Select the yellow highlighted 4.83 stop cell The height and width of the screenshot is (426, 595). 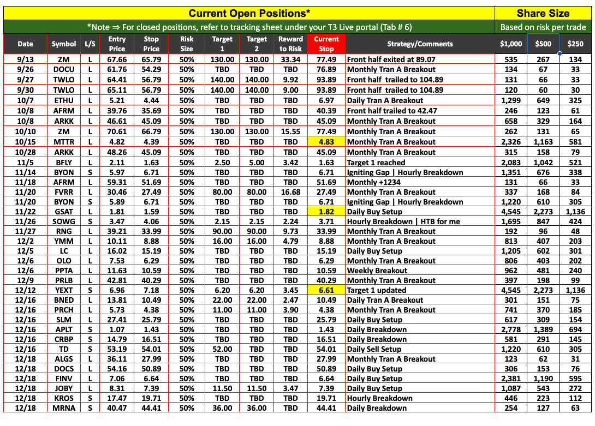coord(326,142)
